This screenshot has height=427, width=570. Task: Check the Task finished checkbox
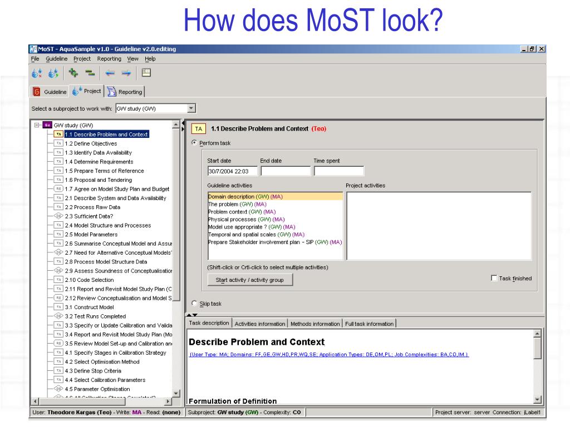tap(494, 278)
